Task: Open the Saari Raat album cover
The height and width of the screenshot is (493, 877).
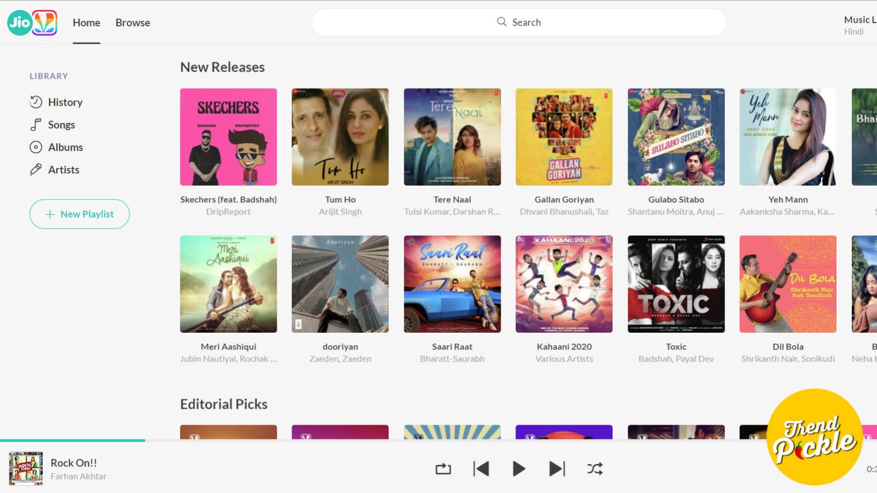Action: click(x=452, y=284)
